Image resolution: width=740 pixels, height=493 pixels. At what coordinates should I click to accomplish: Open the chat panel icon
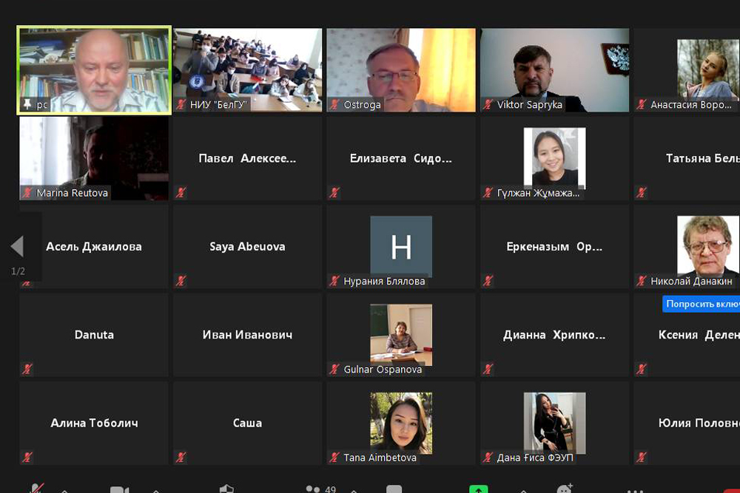pyautogui.click(x=394, y=489)
